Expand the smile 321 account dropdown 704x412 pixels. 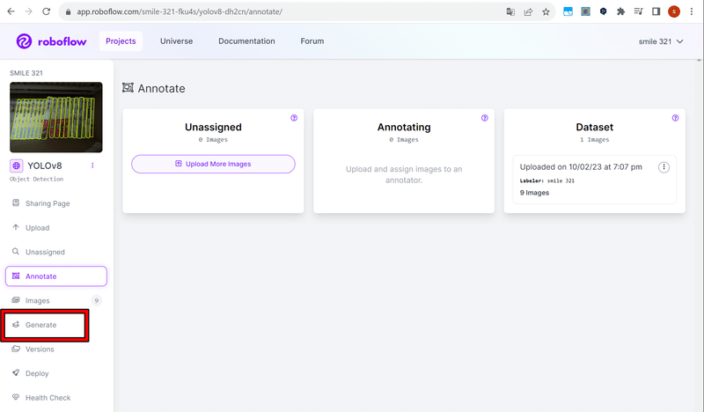click(x=661, y=41)
